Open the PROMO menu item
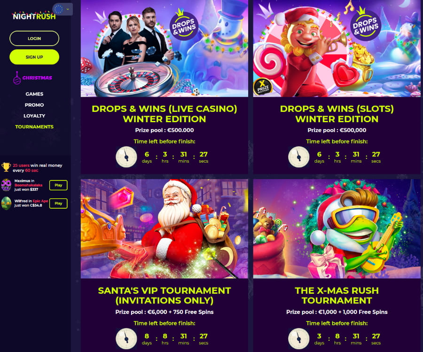The image size is (423, 352). (34, 105)
